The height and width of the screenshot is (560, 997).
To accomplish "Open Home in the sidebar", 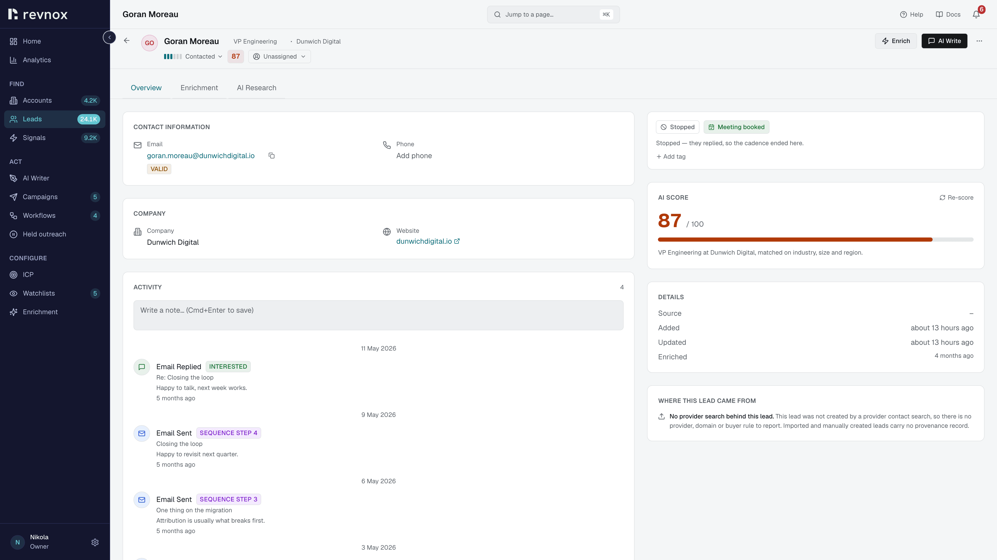I will click(x=55, y=41).
